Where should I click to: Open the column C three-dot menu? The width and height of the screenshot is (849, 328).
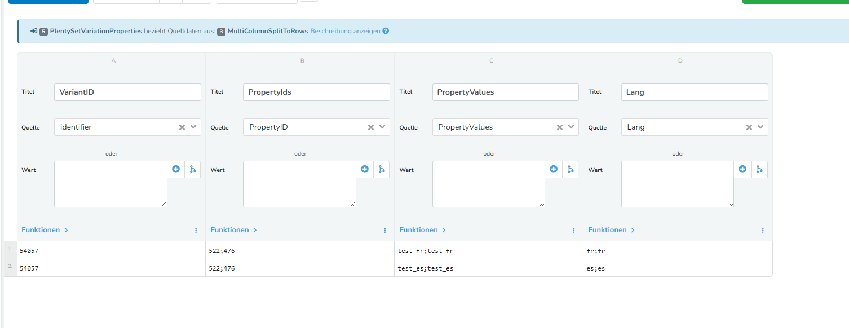click(x=574, y=230)
